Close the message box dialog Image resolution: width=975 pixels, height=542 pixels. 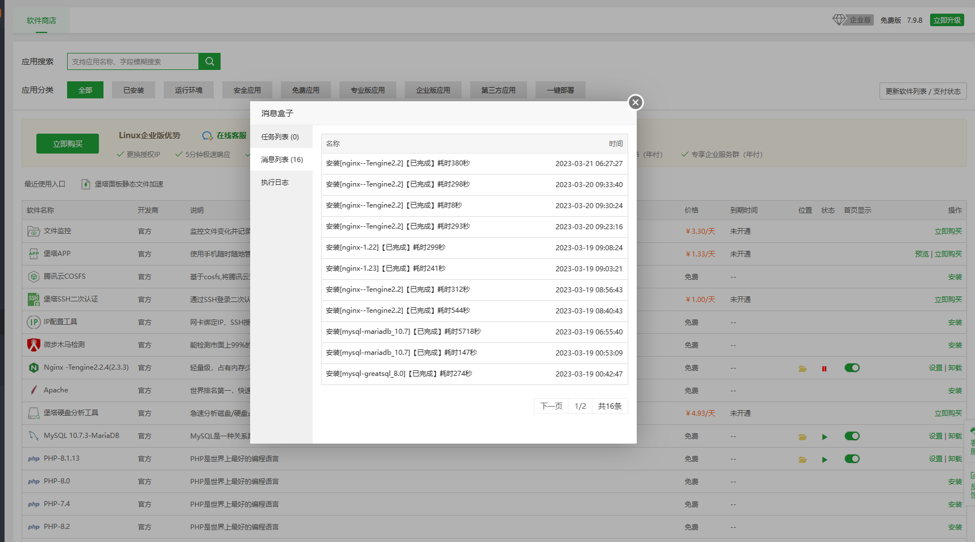636,102
